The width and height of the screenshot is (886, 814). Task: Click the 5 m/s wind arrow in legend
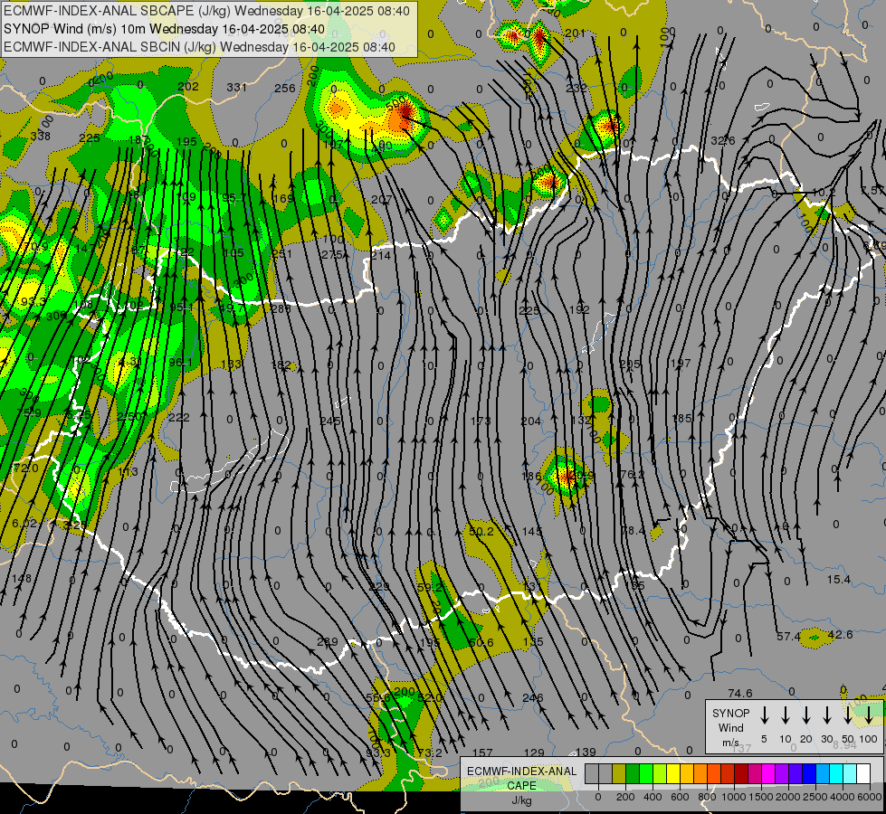[x=765, y=715]
